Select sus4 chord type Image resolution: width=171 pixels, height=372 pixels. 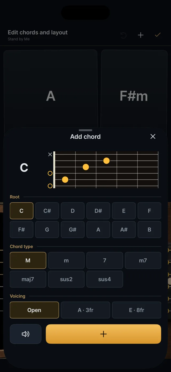(x=104, y=279)
